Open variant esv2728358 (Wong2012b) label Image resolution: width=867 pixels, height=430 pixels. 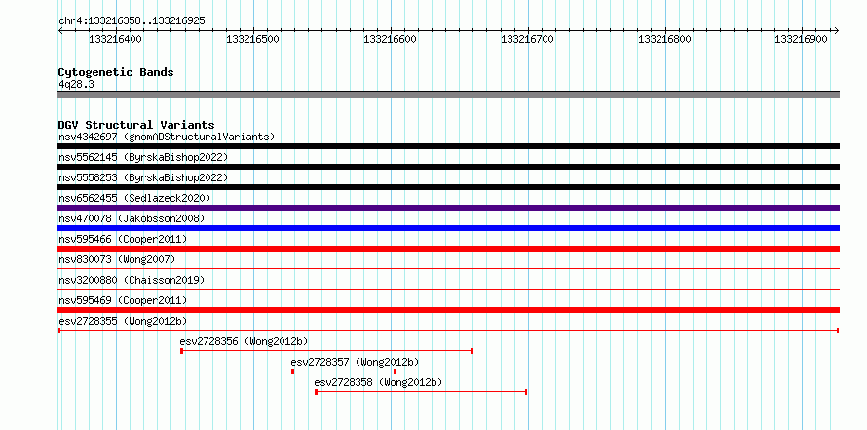[378, 382]
